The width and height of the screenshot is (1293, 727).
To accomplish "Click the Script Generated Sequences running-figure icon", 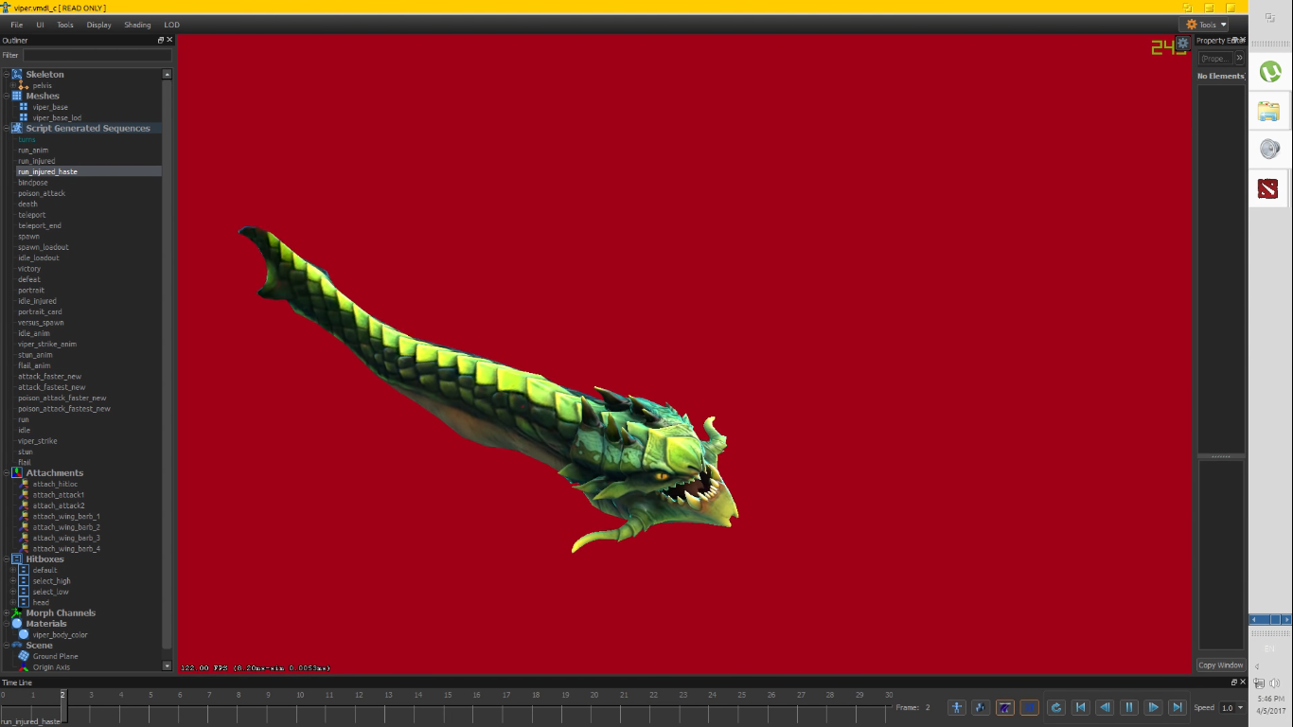I will pos(17,128).
